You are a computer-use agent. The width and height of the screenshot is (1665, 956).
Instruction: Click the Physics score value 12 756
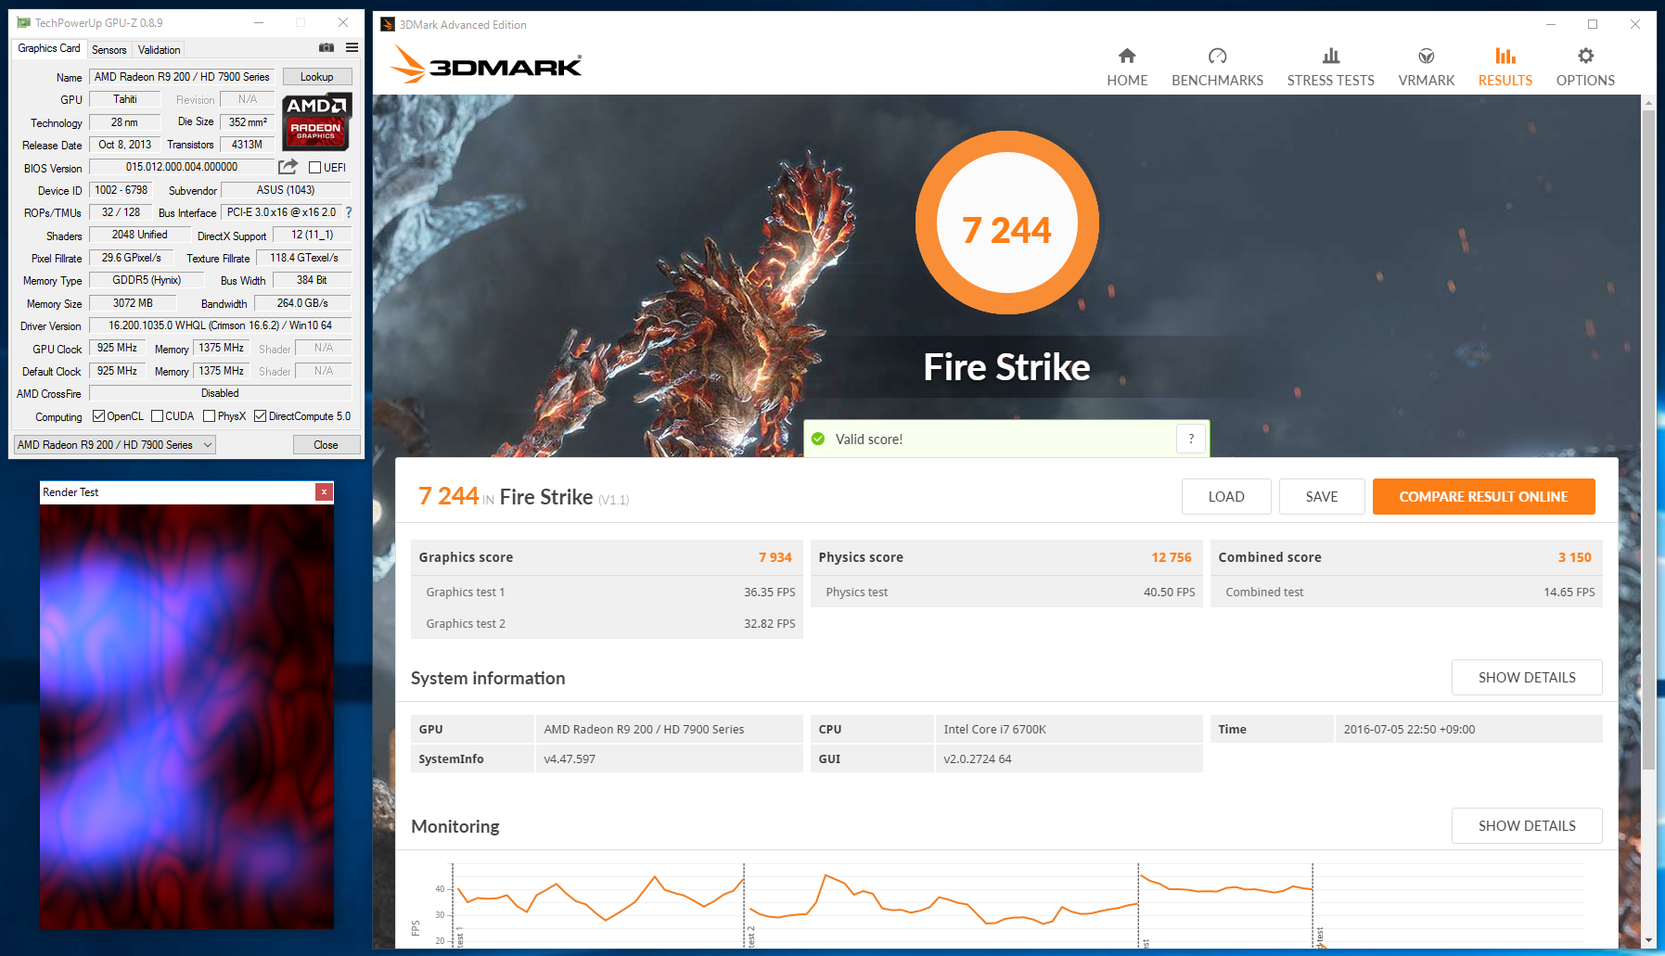[1172, 557]
